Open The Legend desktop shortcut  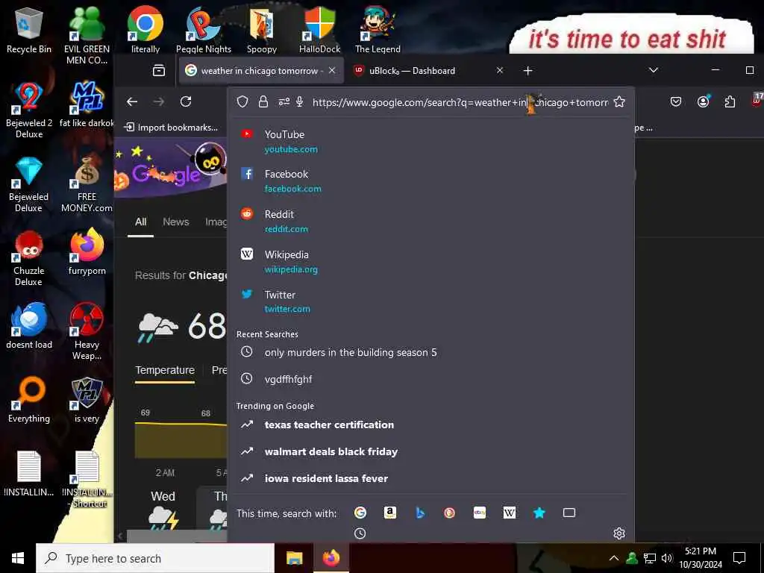[x=378, y=29]
